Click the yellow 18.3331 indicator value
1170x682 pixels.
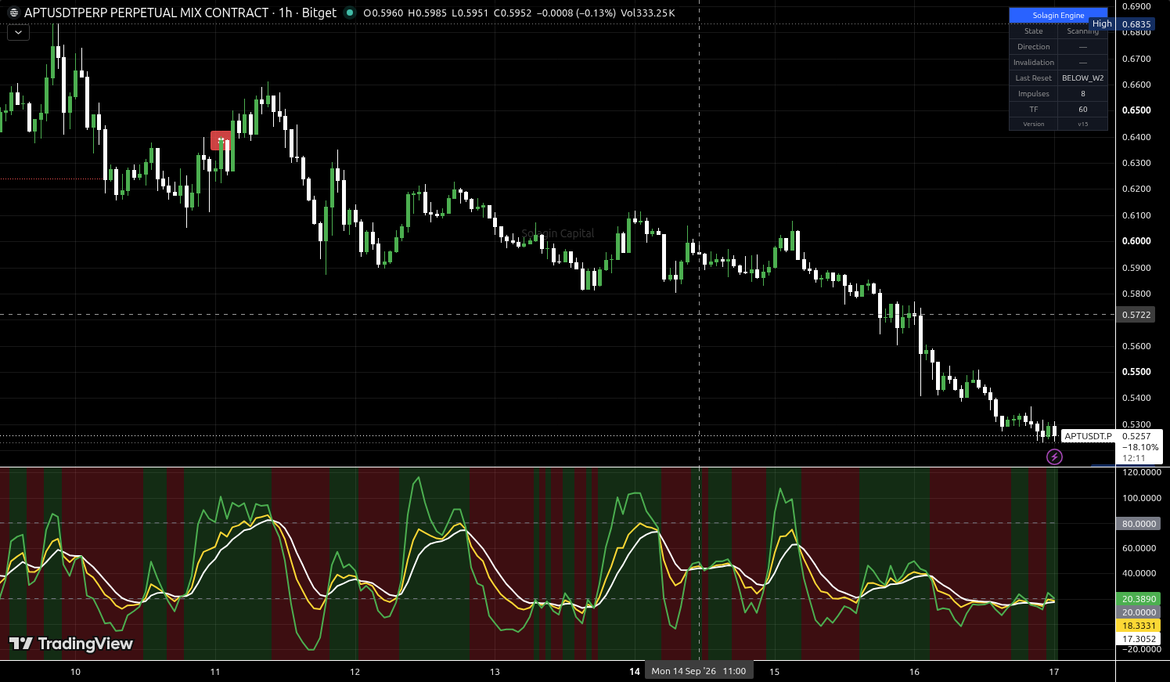point(1139,626)
